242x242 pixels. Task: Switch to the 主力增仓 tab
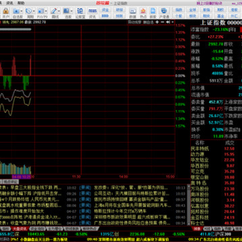click(54, 229)
